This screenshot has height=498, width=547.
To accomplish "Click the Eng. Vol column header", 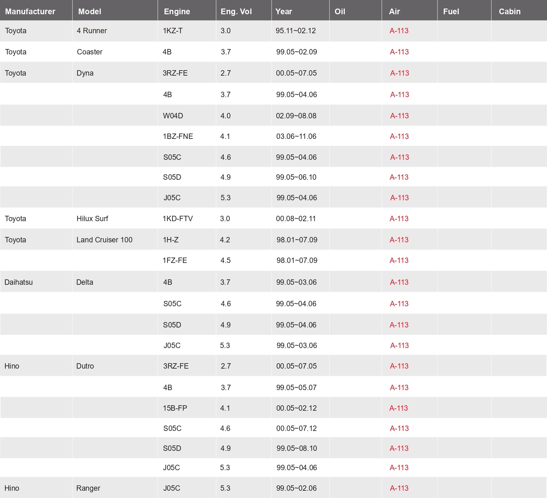I will click(236, 11).
